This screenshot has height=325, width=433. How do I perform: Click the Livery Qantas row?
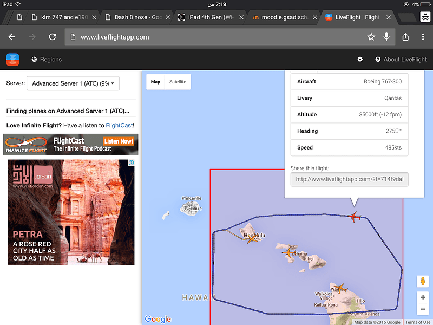349,98
